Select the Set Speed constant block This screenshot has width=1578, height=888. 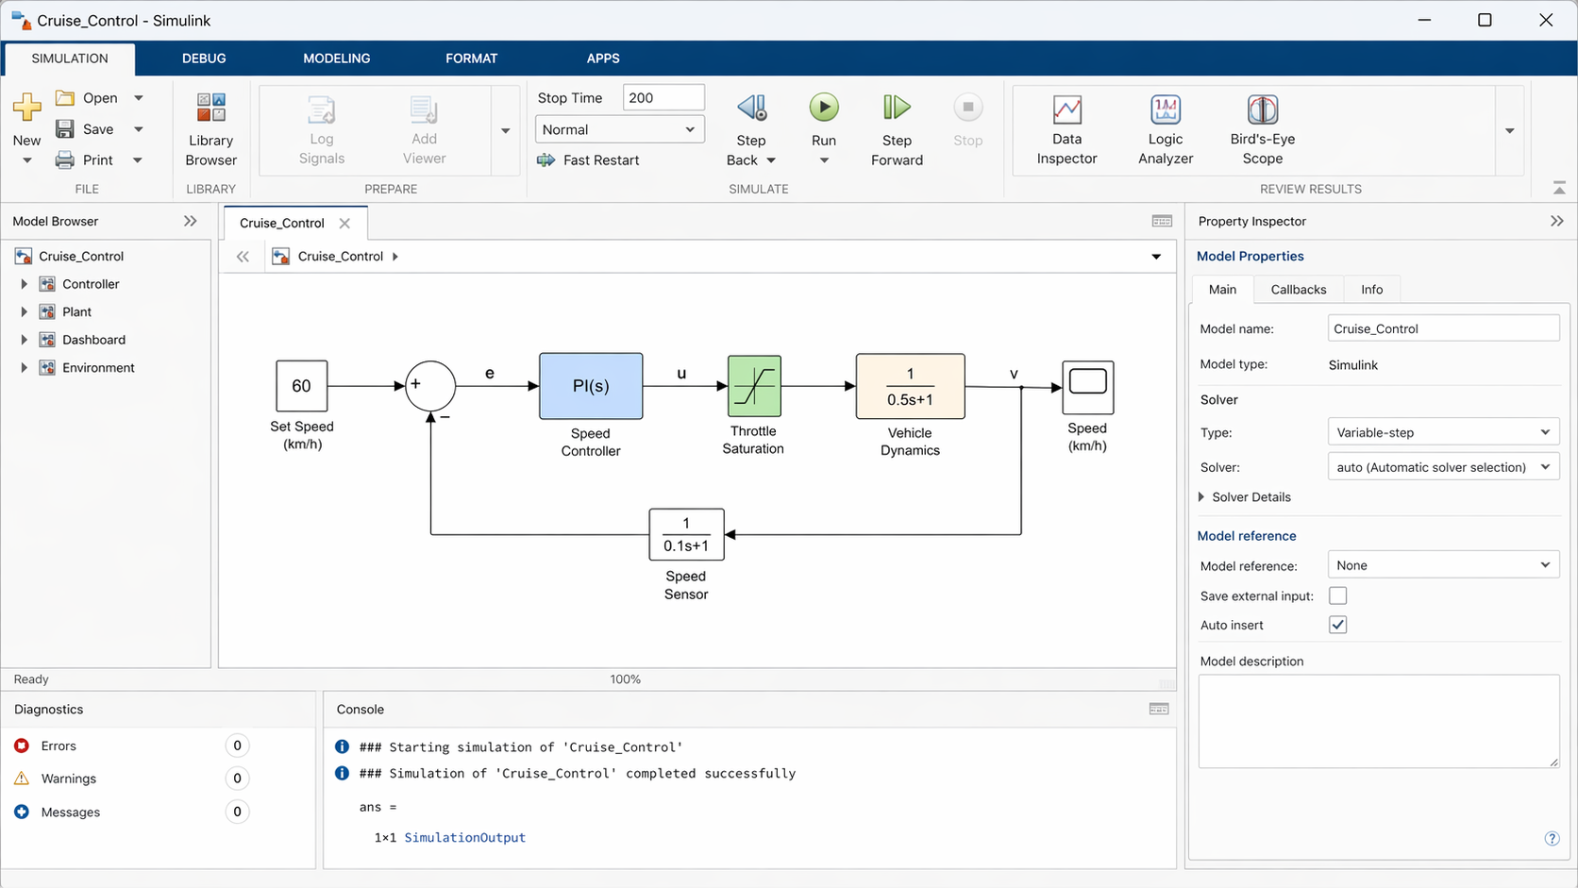point(301,386)
